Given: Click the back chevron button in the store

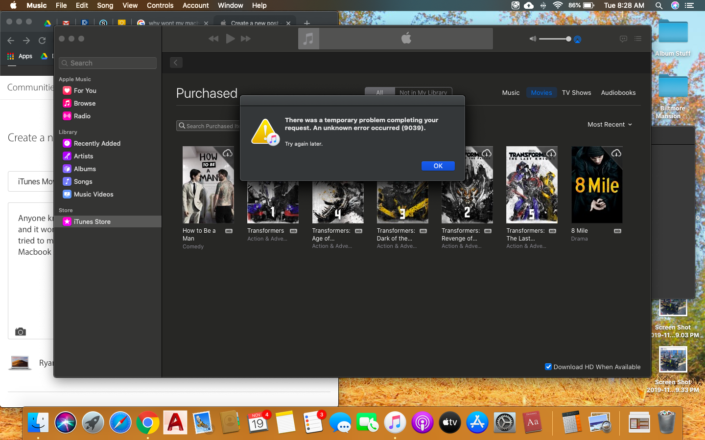Looking at the screenshot, I should pos(176,63).
